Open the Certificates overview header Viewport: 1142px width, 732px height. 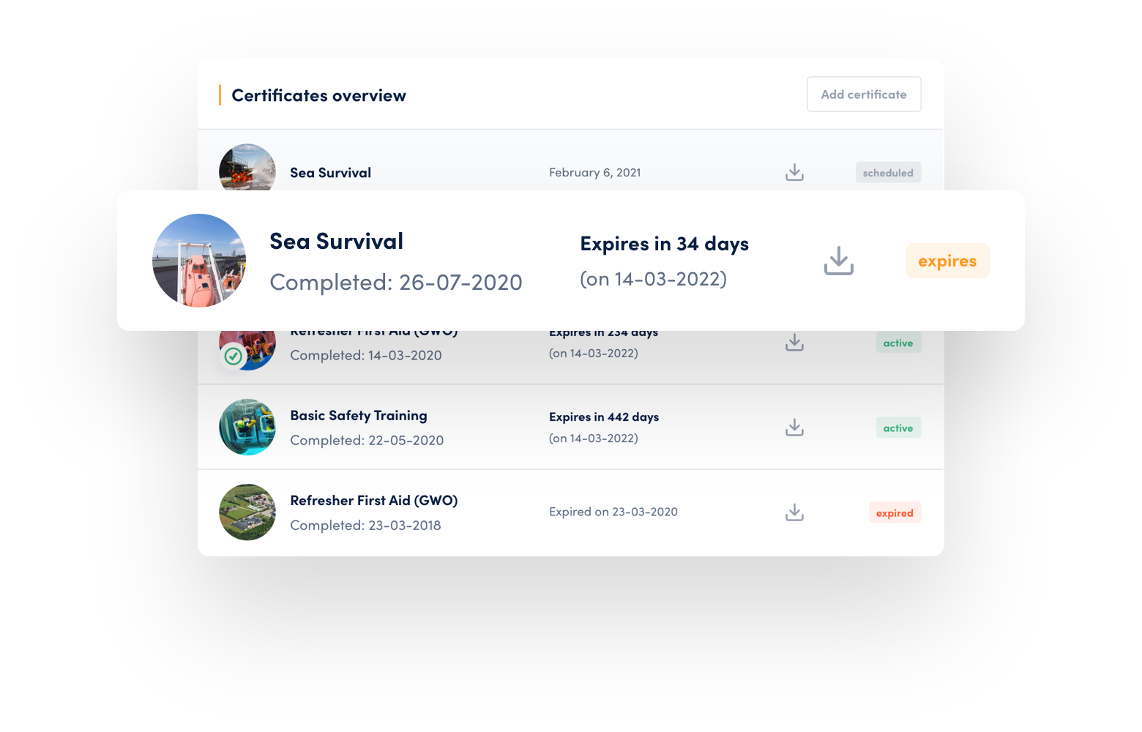[319, 94]
